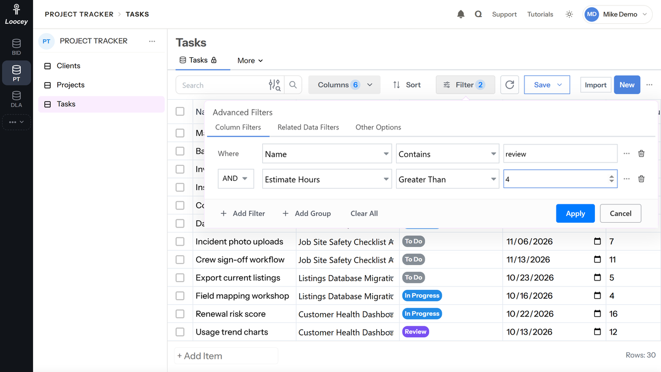Viewport: 661px width, 372px height.
Task: Delete the Name Contains filter row
Action: [641, 154]
